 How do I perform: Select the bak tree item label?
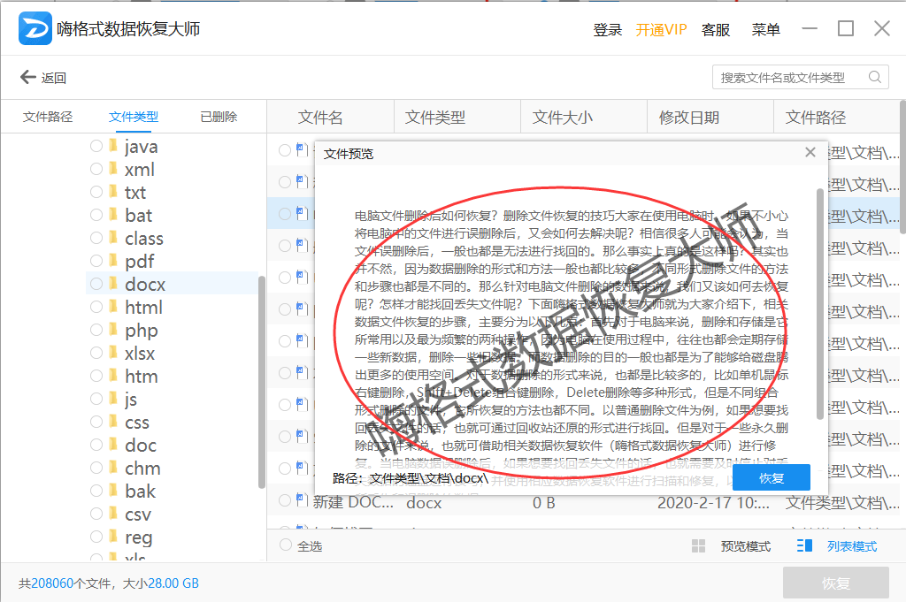[141, 492]
